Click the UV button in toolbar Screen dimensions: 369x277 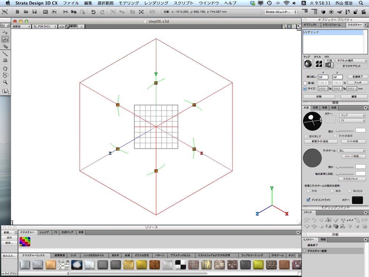click(152, 11)
